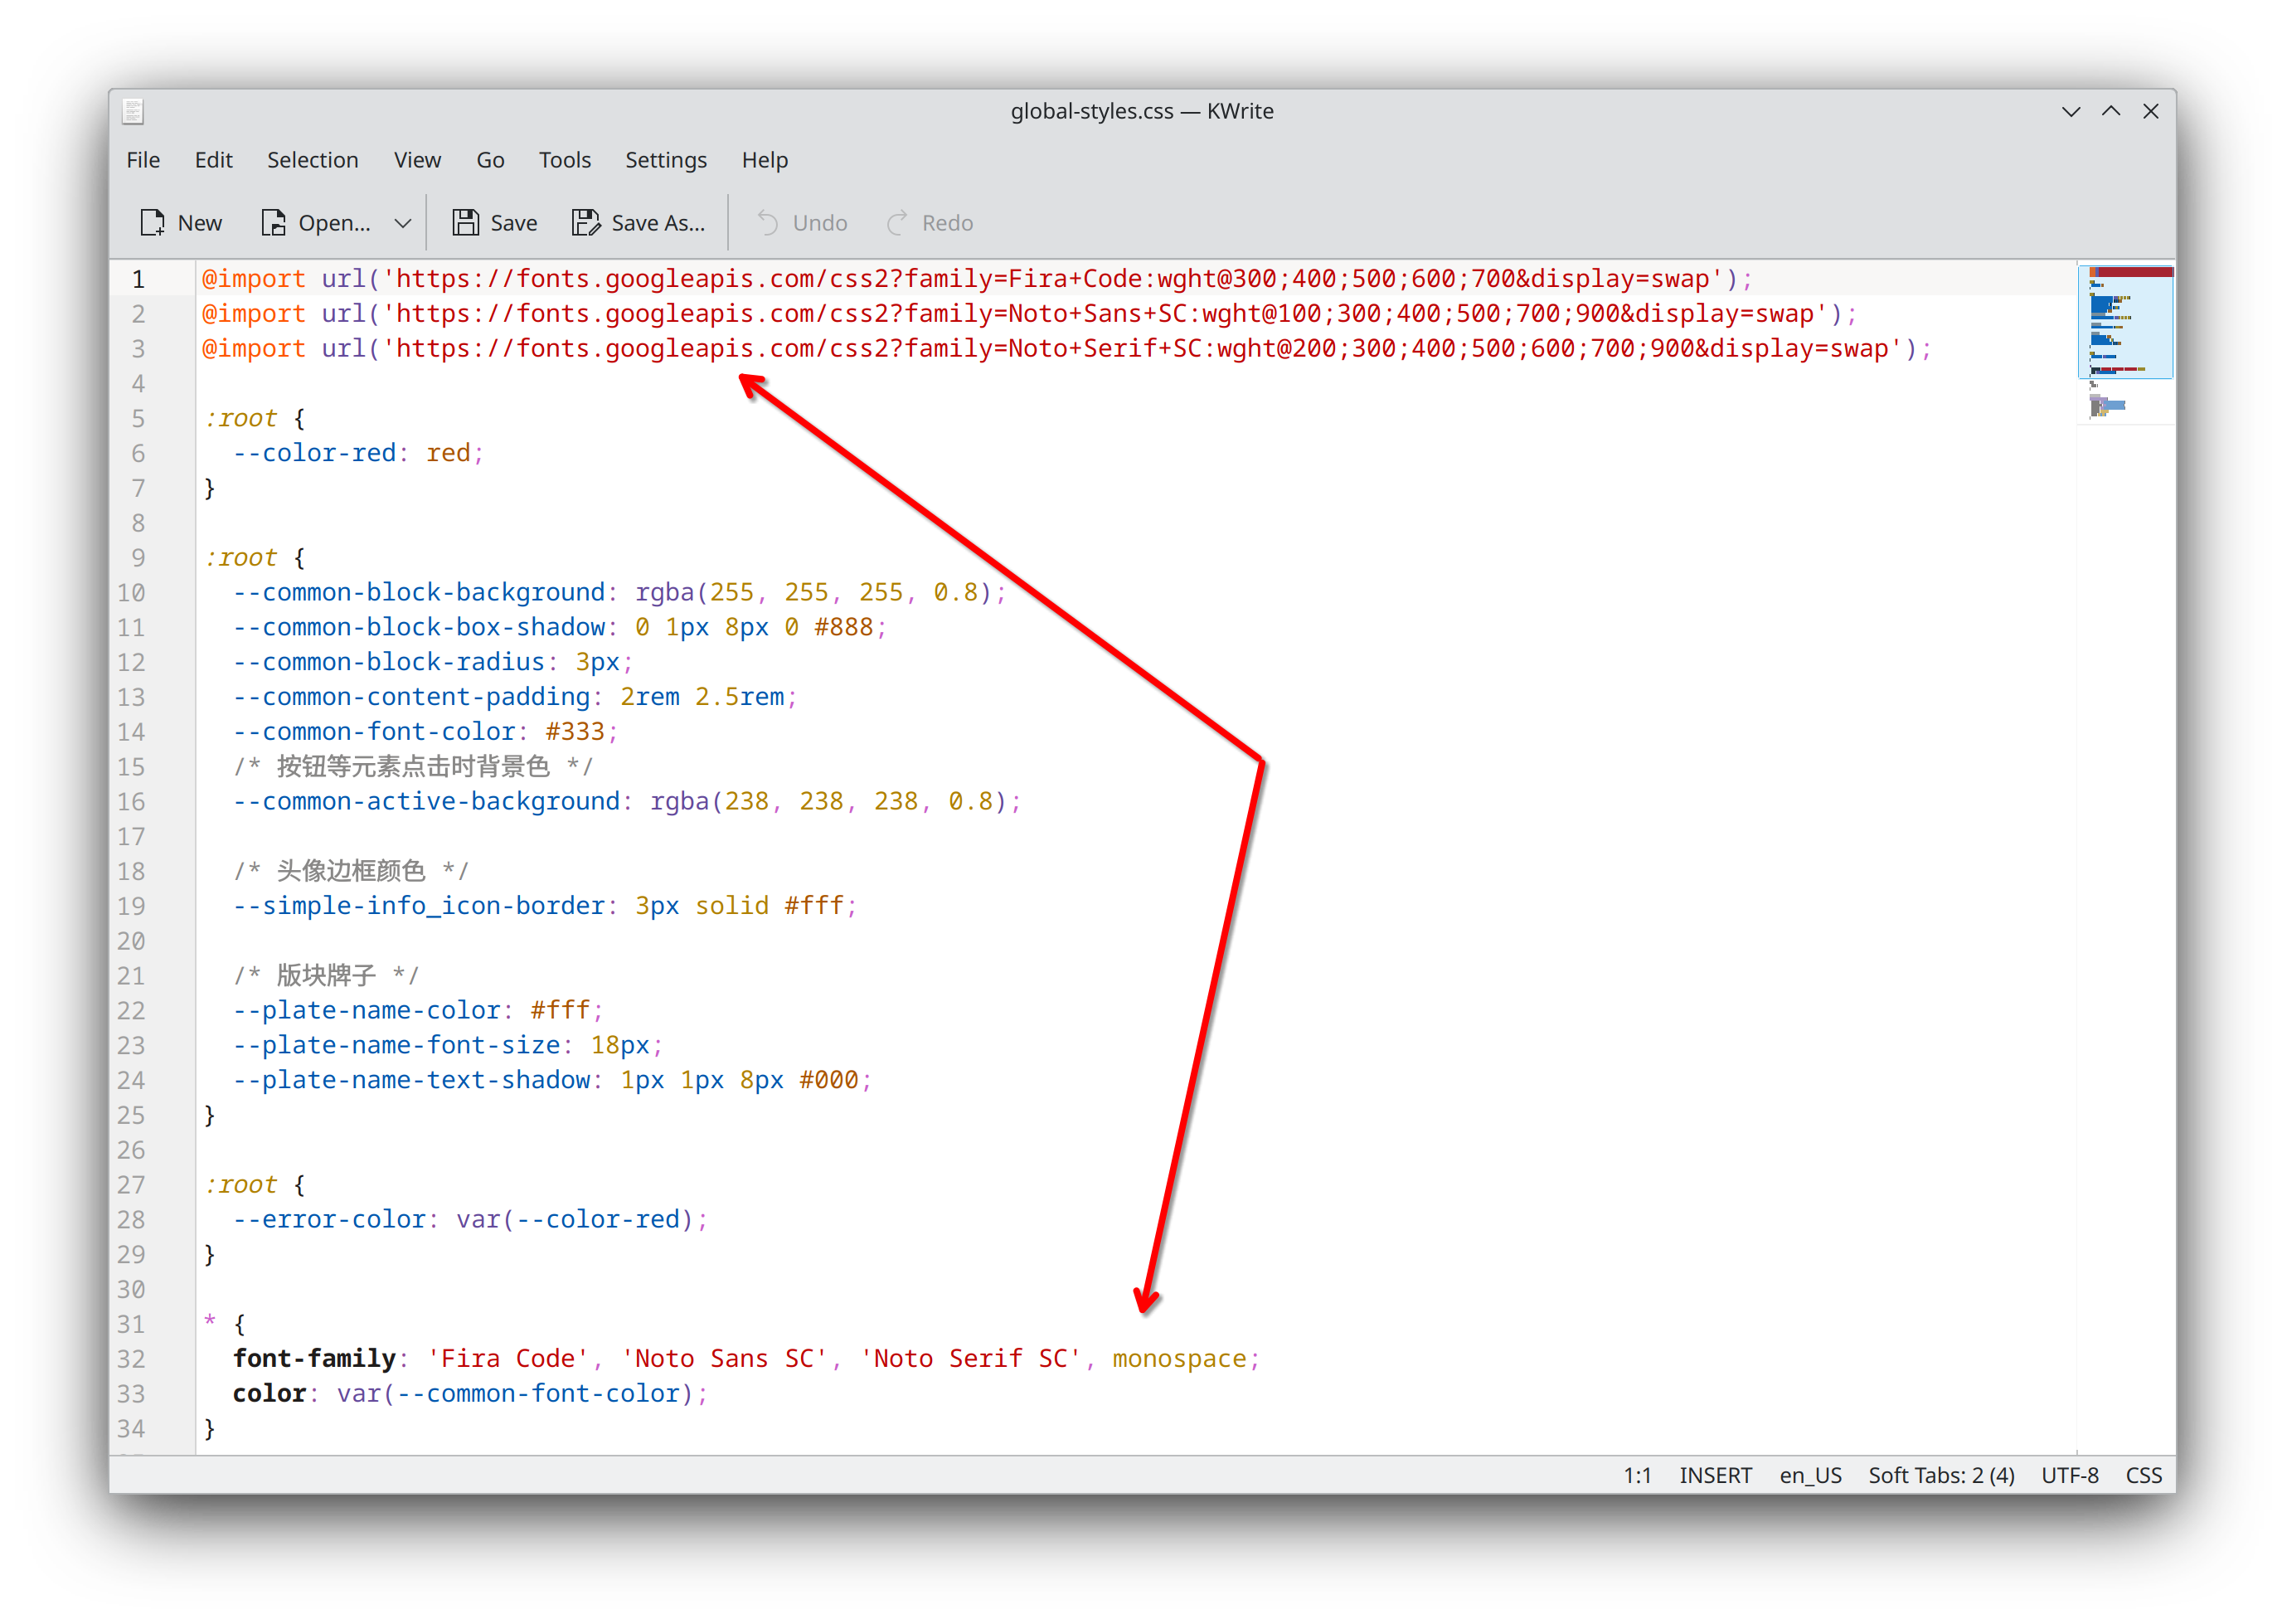Click en_US dictionary language button

click(x=1810, y=1475)
